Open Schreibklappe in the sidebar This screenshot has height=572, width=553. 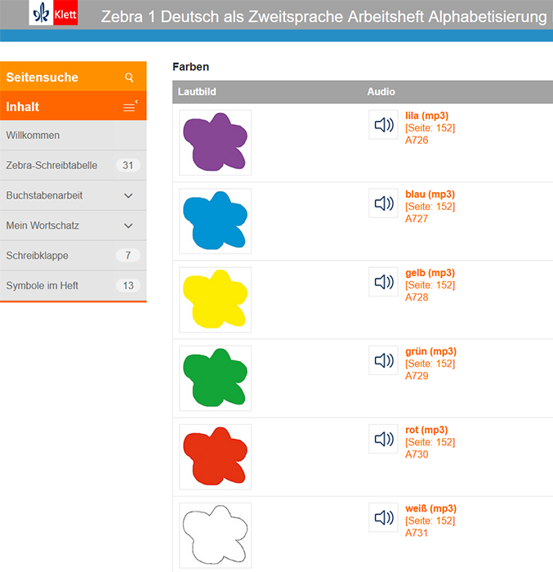tap(74, 255)
